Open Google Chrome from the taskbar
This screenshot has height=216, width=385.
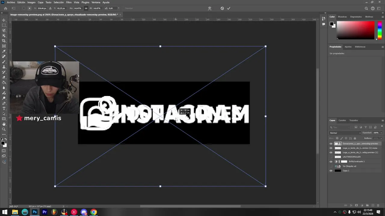click(x=94, y=212)
